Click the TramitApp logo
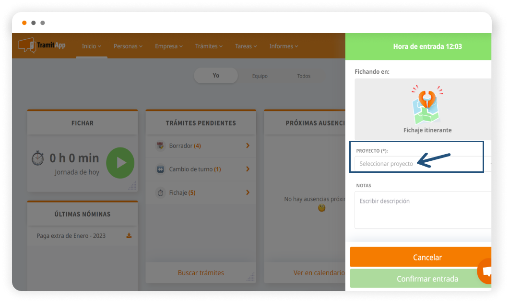 [42, 45]
